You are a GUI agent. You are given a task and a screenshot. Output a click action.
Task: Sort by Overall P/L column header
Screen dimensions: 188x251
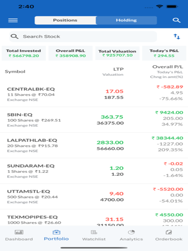click(167, 67)
